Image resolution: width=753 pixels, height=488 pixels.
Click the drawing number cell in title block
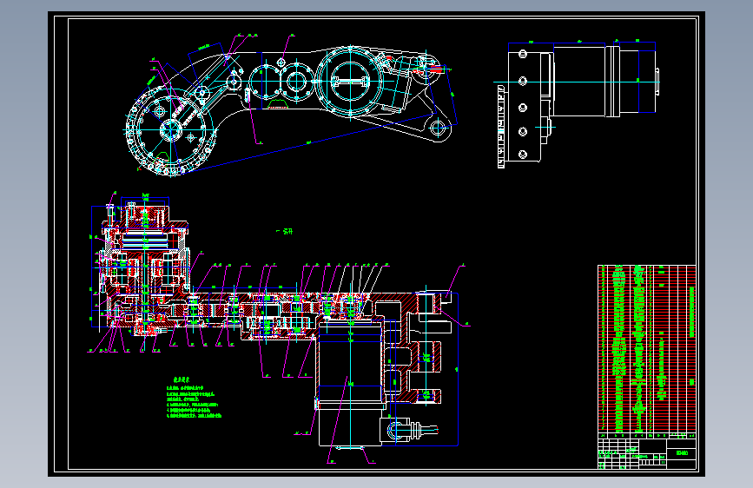(x=682, y=453)
